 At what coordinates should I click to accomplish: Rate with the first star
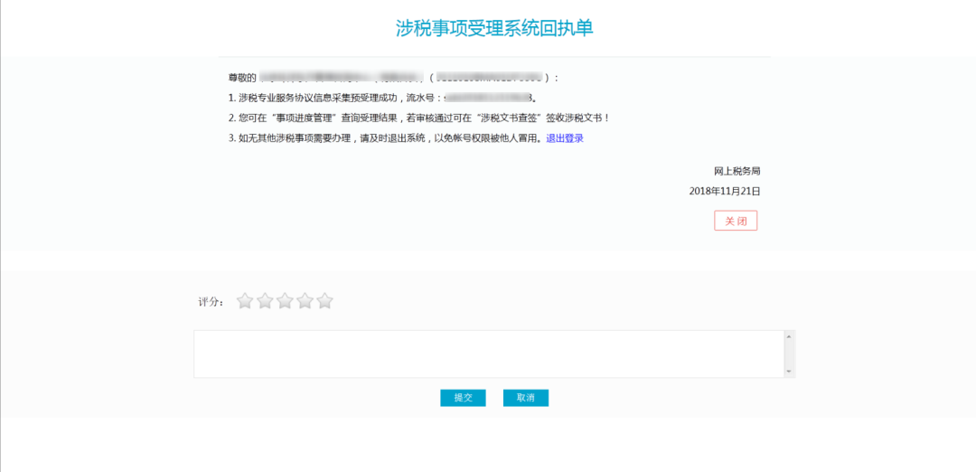(x=245, y=301)
